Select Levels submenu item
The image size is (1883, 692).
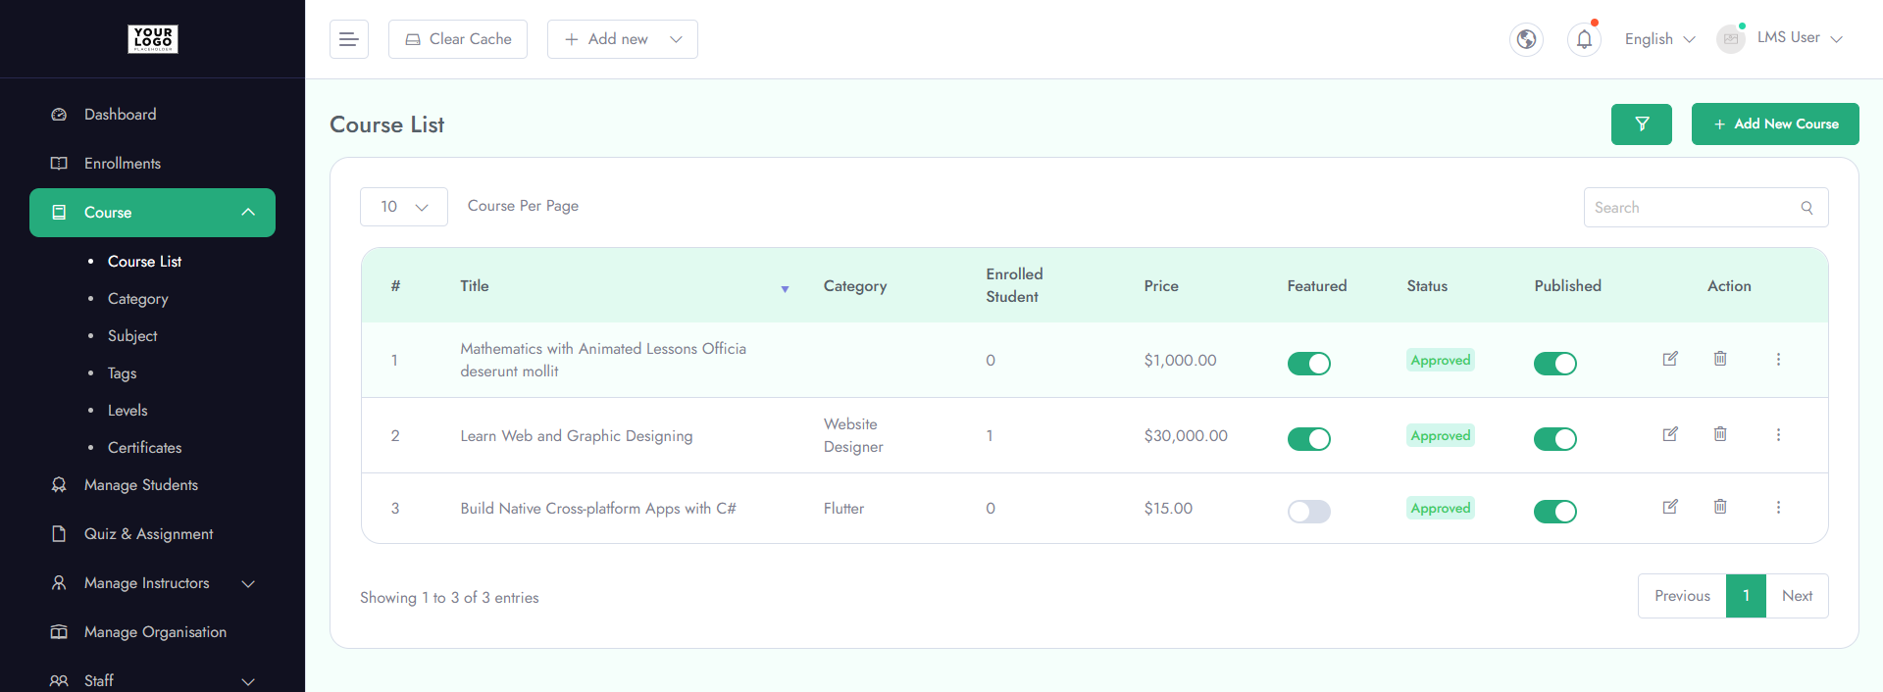click(x=127, y=411)
